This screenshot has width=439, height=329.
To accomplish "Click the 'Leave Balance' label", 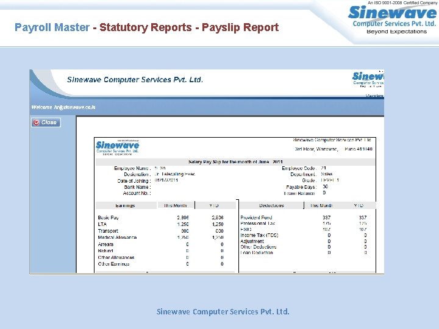I will tap(300, 193).
